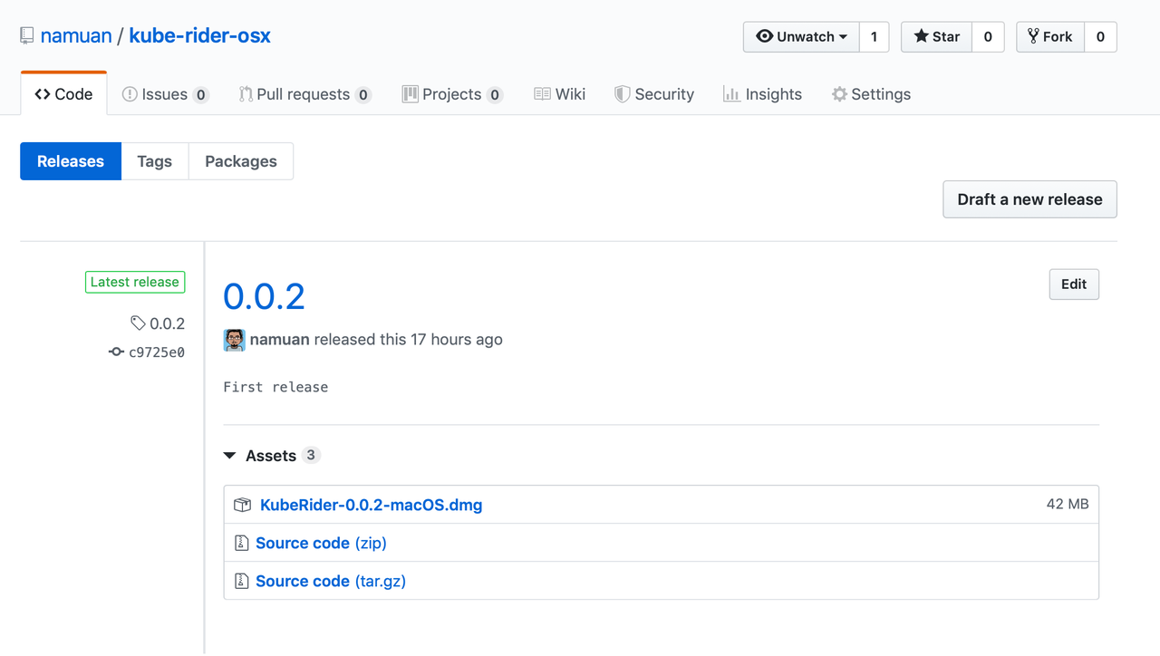Screen dimensions: 1160x656
Task: Edit the 0.0.2 release
Action: [x=1074, y=284]
